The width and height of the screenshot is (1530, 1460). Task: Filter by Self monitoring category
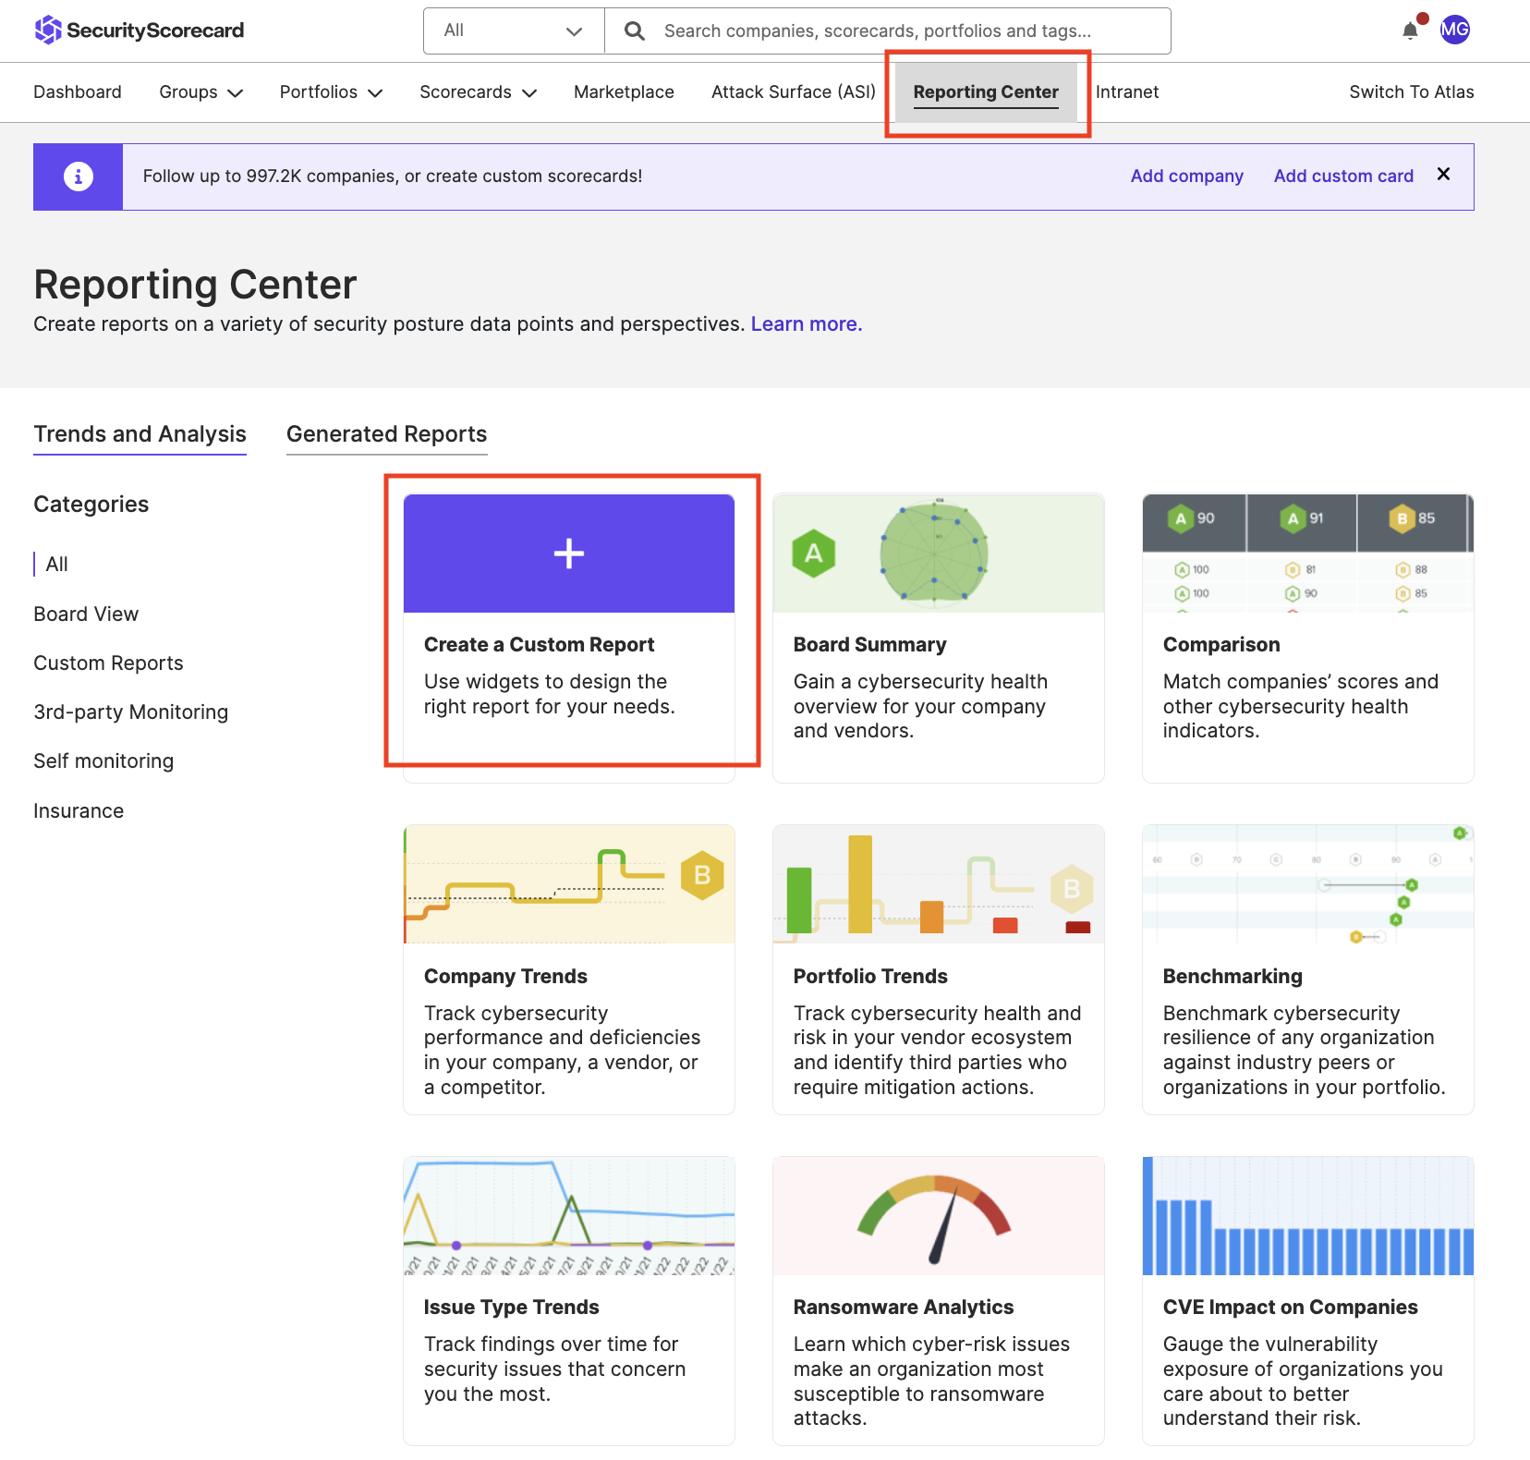[103, 761]
